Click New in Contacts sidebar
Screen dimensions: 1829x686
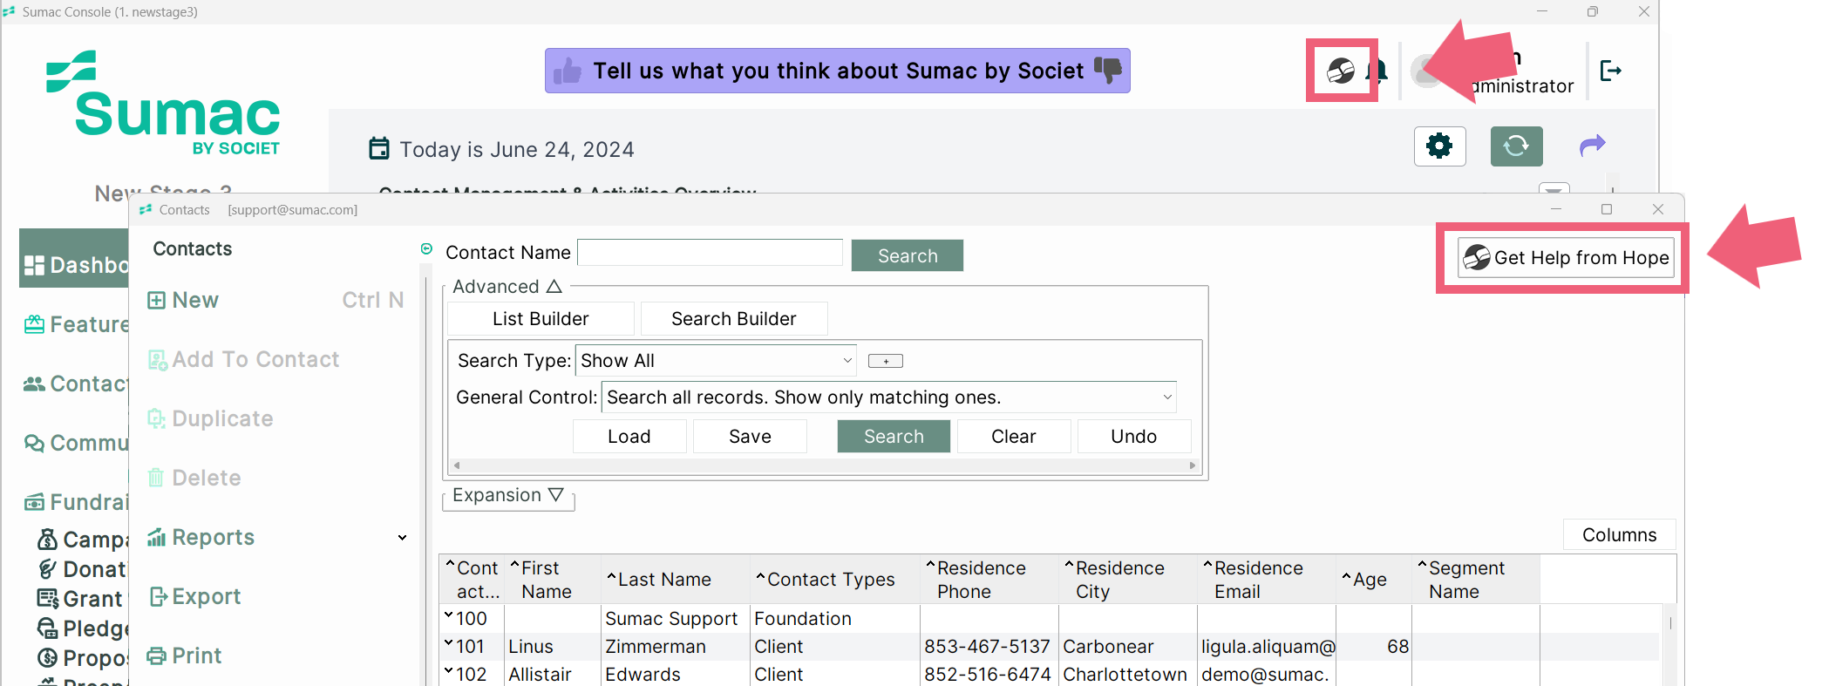coord(195,300)
